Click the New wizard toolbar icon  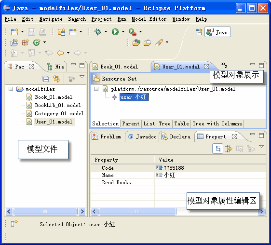(x=14, y=32)
